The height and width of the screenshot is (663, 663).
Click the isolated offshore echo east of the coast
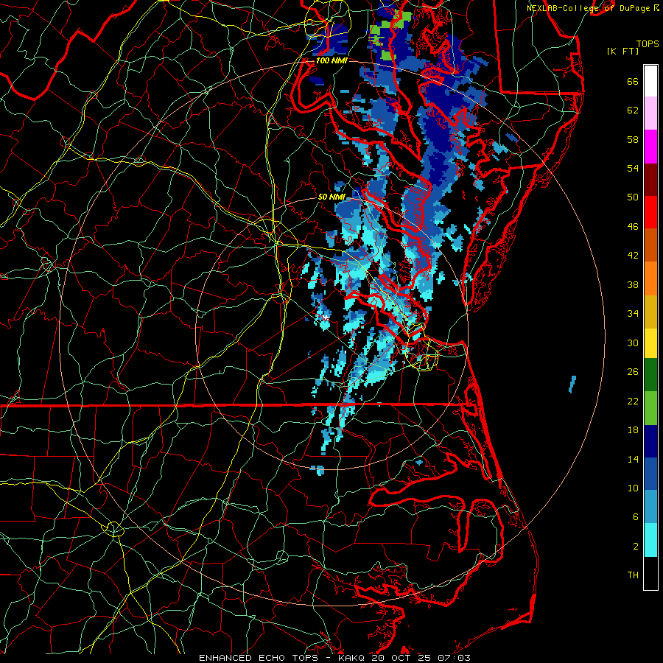point(572,384)
